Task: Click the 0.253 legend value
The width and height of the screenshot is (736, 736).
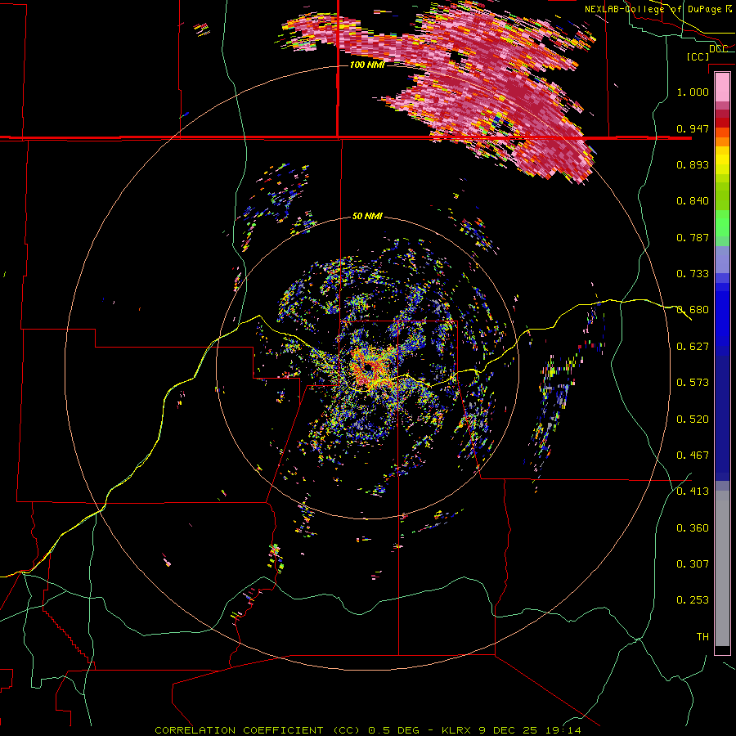Action: pos(693,600)
